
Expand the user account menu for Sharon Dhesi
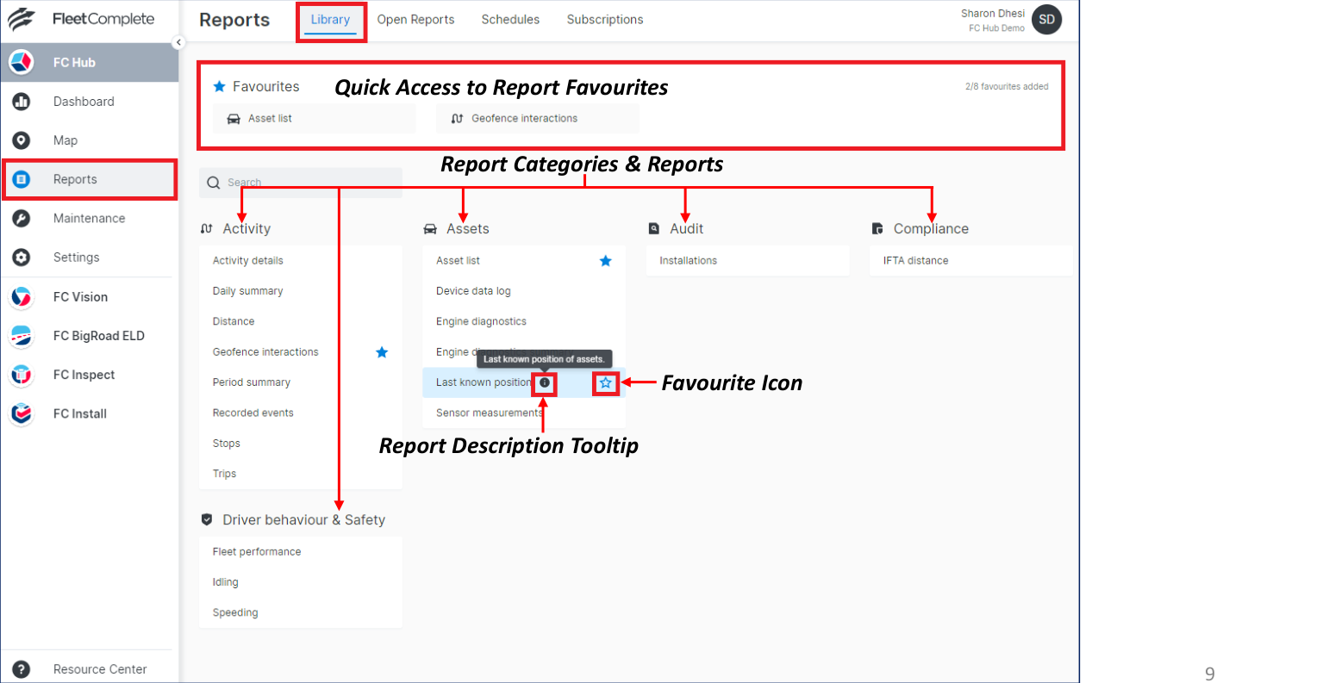[x=1045, y=19]
